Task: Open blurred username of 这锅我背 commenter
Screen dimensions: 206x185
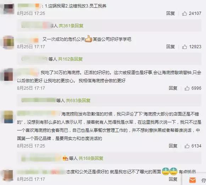Action: pyautogui.click(x=29, y=6)
